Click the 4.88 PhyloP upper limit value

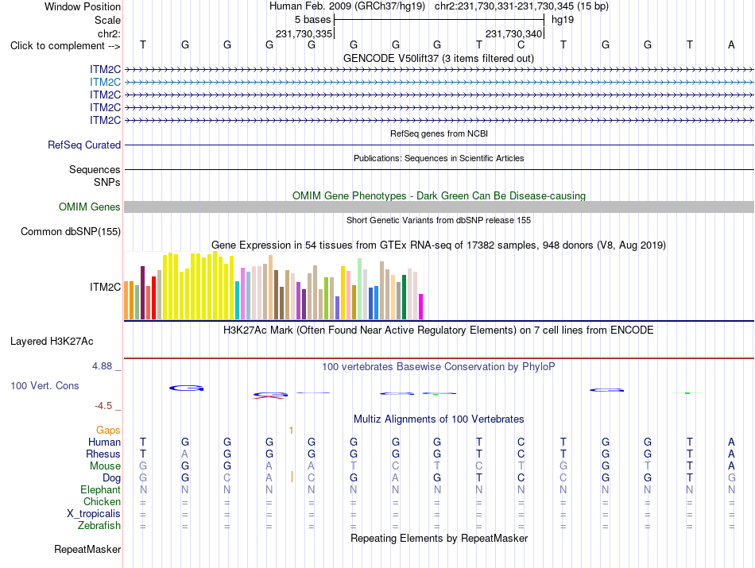102,366
